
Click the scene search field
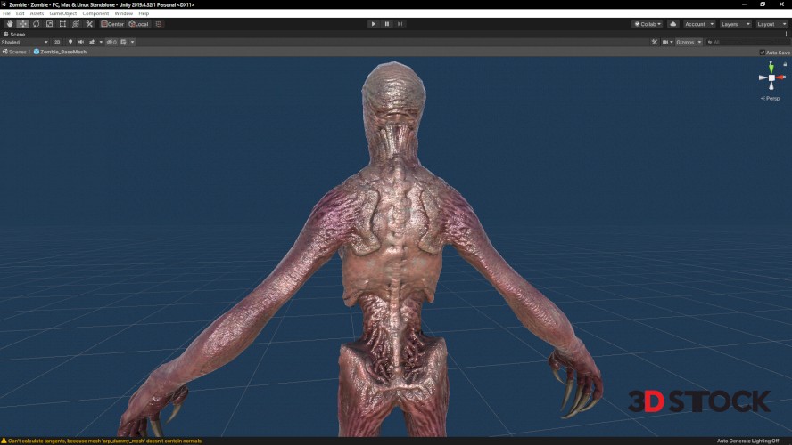[x=747, y=43]
